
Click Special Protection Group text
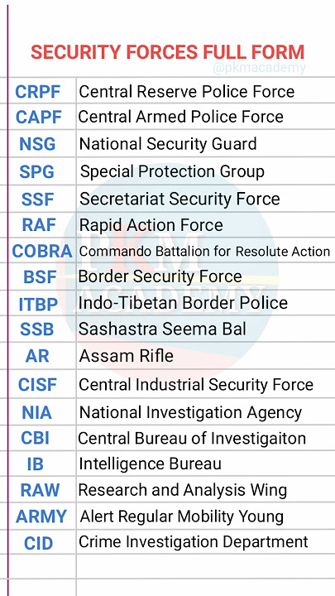pyautogui.click(x=172, y=172)
